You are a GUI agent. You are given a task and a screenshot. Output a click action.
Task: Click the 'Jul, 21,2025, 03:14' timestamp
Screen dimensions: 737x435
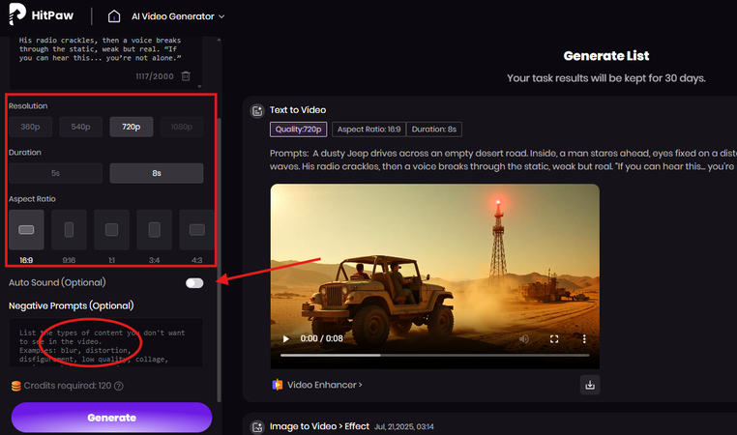pyautogui.click(x=404, y=426)
